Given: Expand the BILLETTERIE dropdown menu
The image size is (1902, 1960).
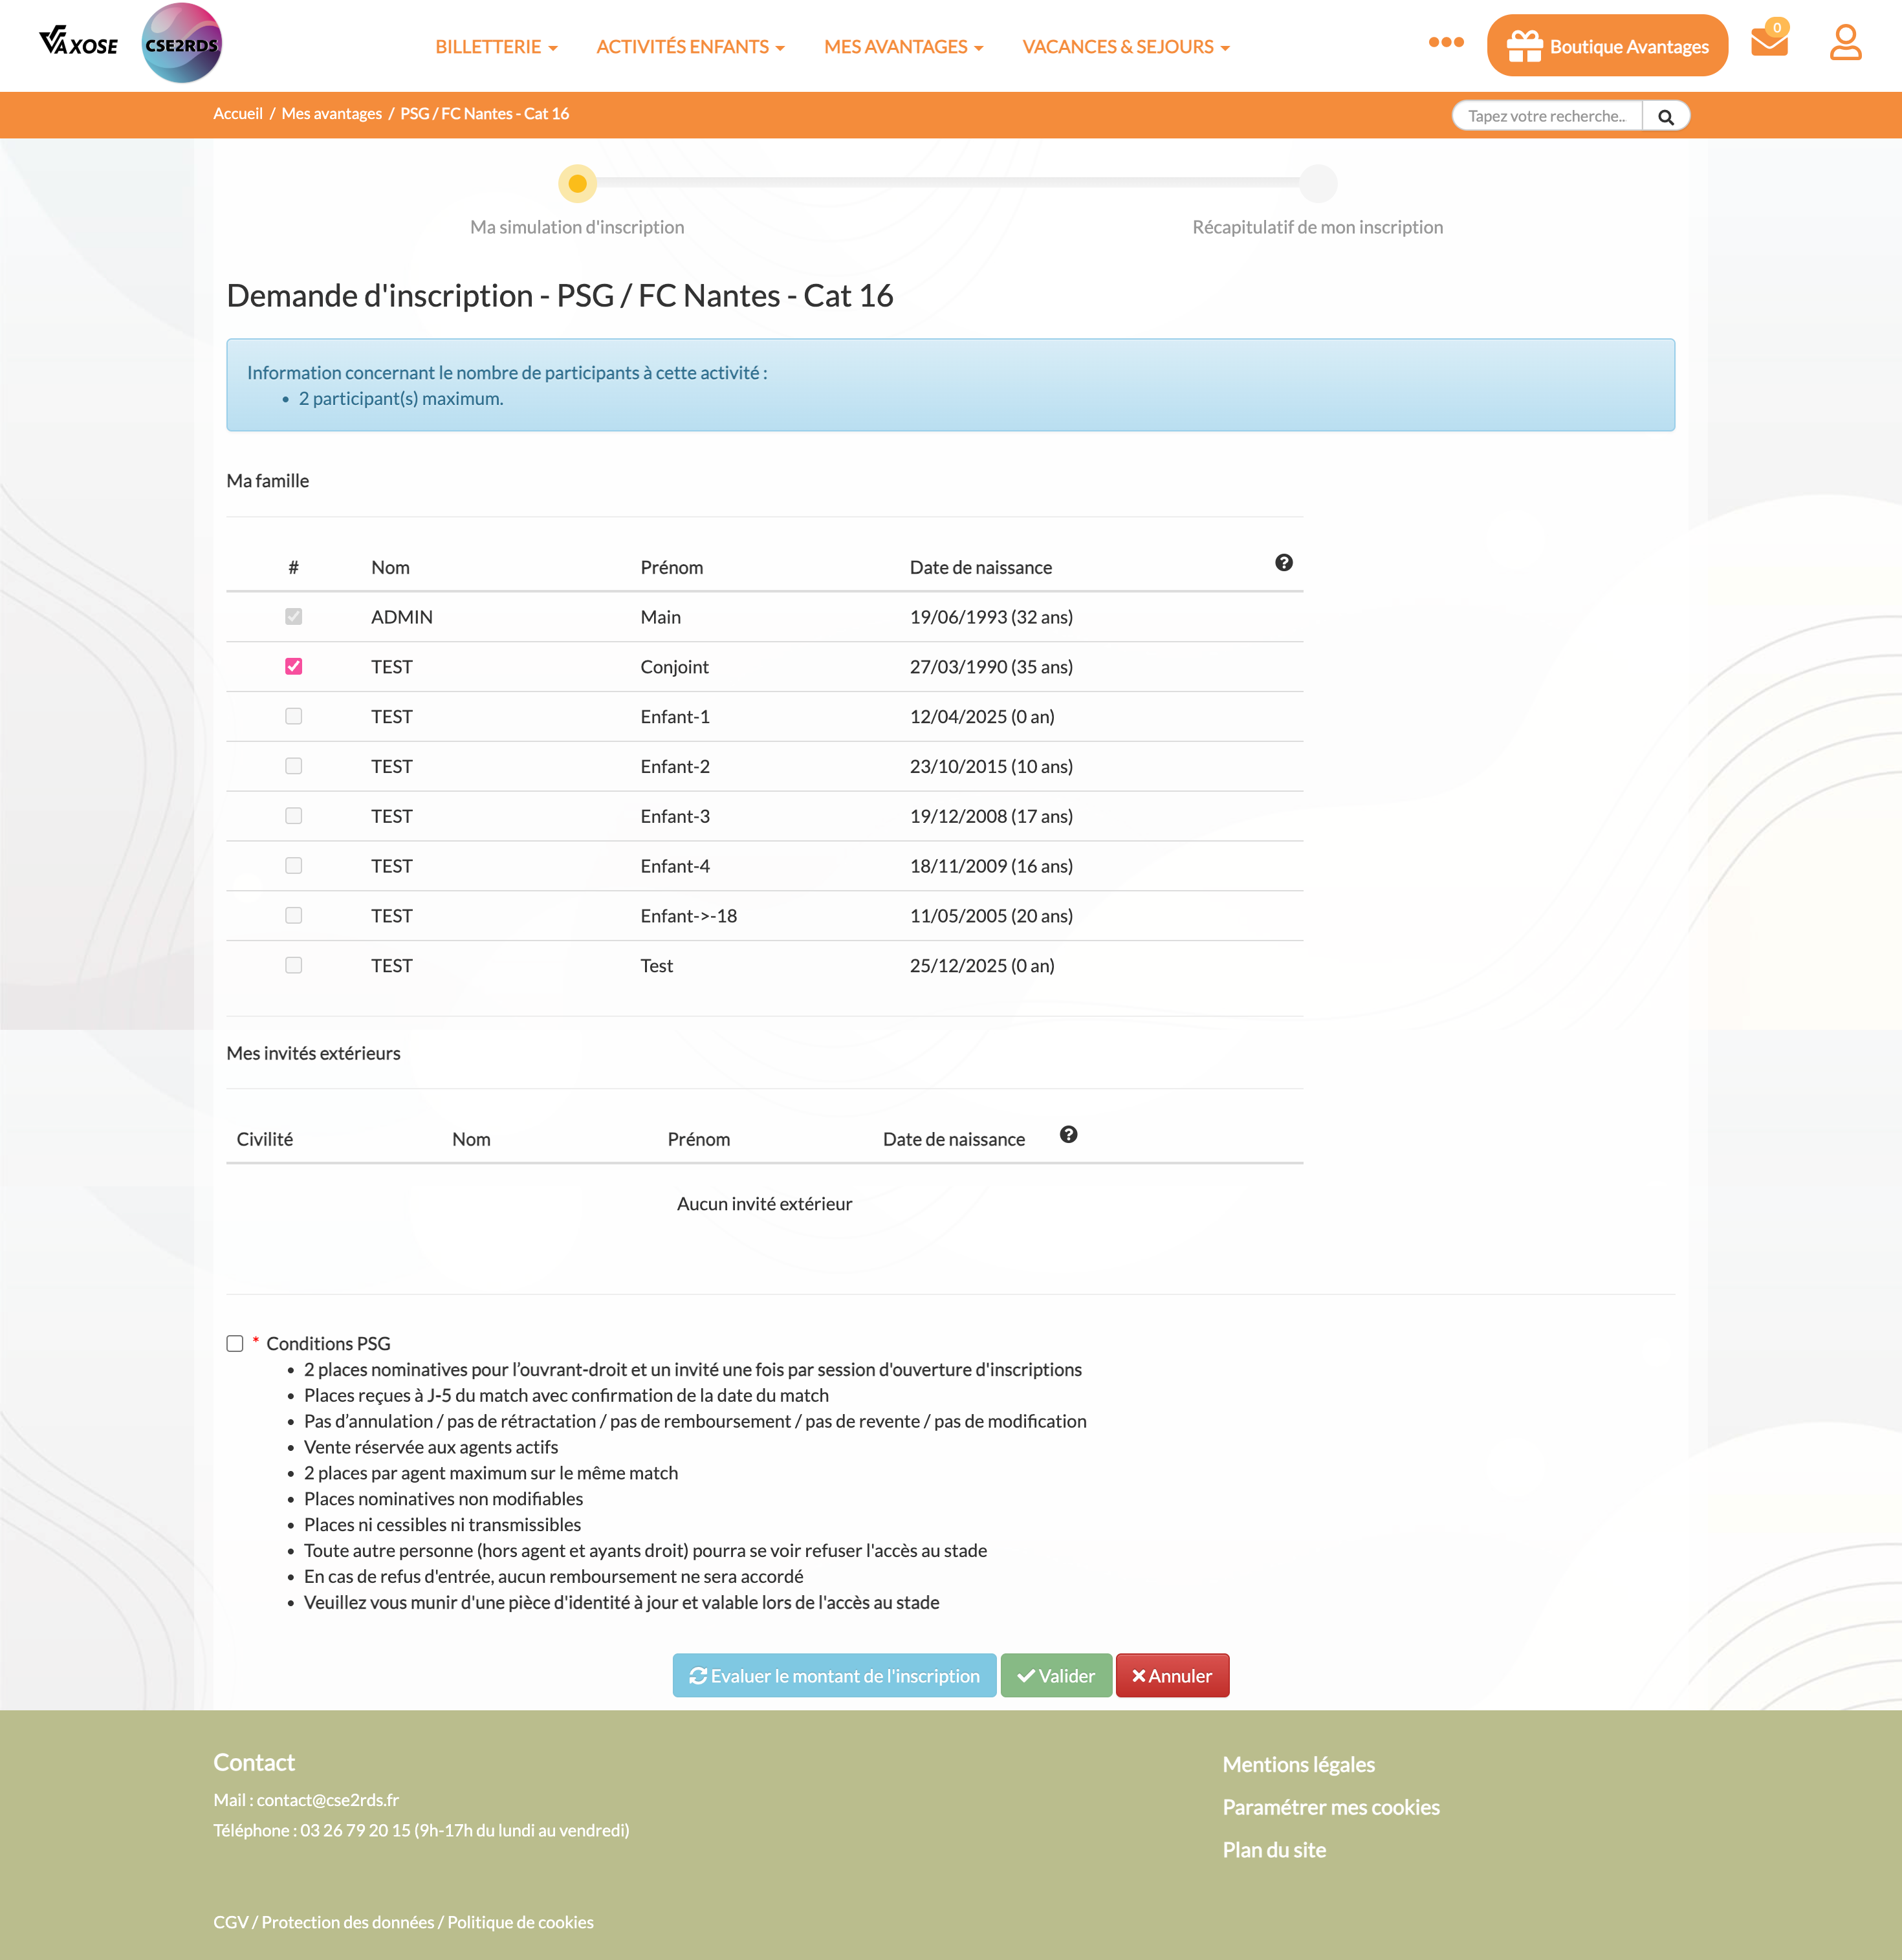Looking at the screenshot, I should pyautogui.click(x=496, y=47).
